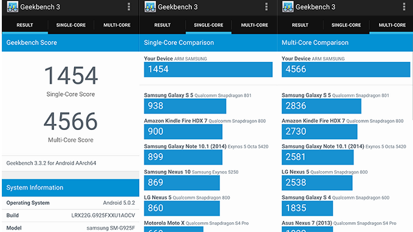Click Geekbench app icon in right panel

tap(288, 7)
